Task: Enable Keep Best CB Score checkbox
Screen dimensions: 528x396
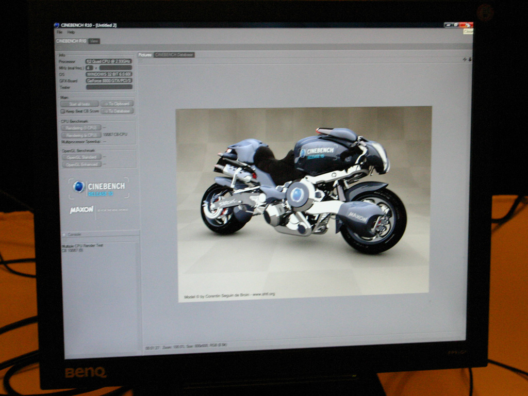Action: click(62, 111)
